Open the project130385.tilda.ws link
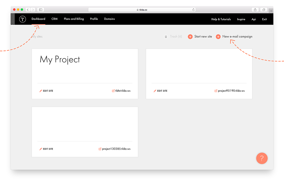 [x=116, y=149]
